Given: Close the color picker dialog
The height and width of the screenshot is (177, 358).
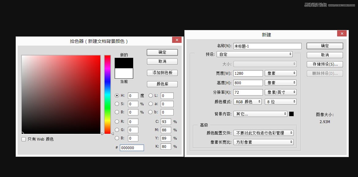Looking at the screenshot, I should click(177, 40).
